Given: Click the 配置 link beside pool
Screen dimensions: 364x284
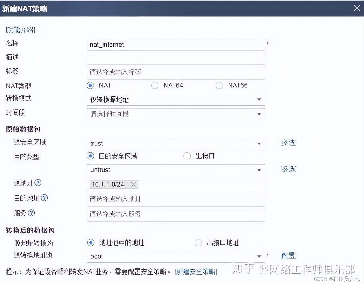Looking at the screenshot, I should 288,255.
